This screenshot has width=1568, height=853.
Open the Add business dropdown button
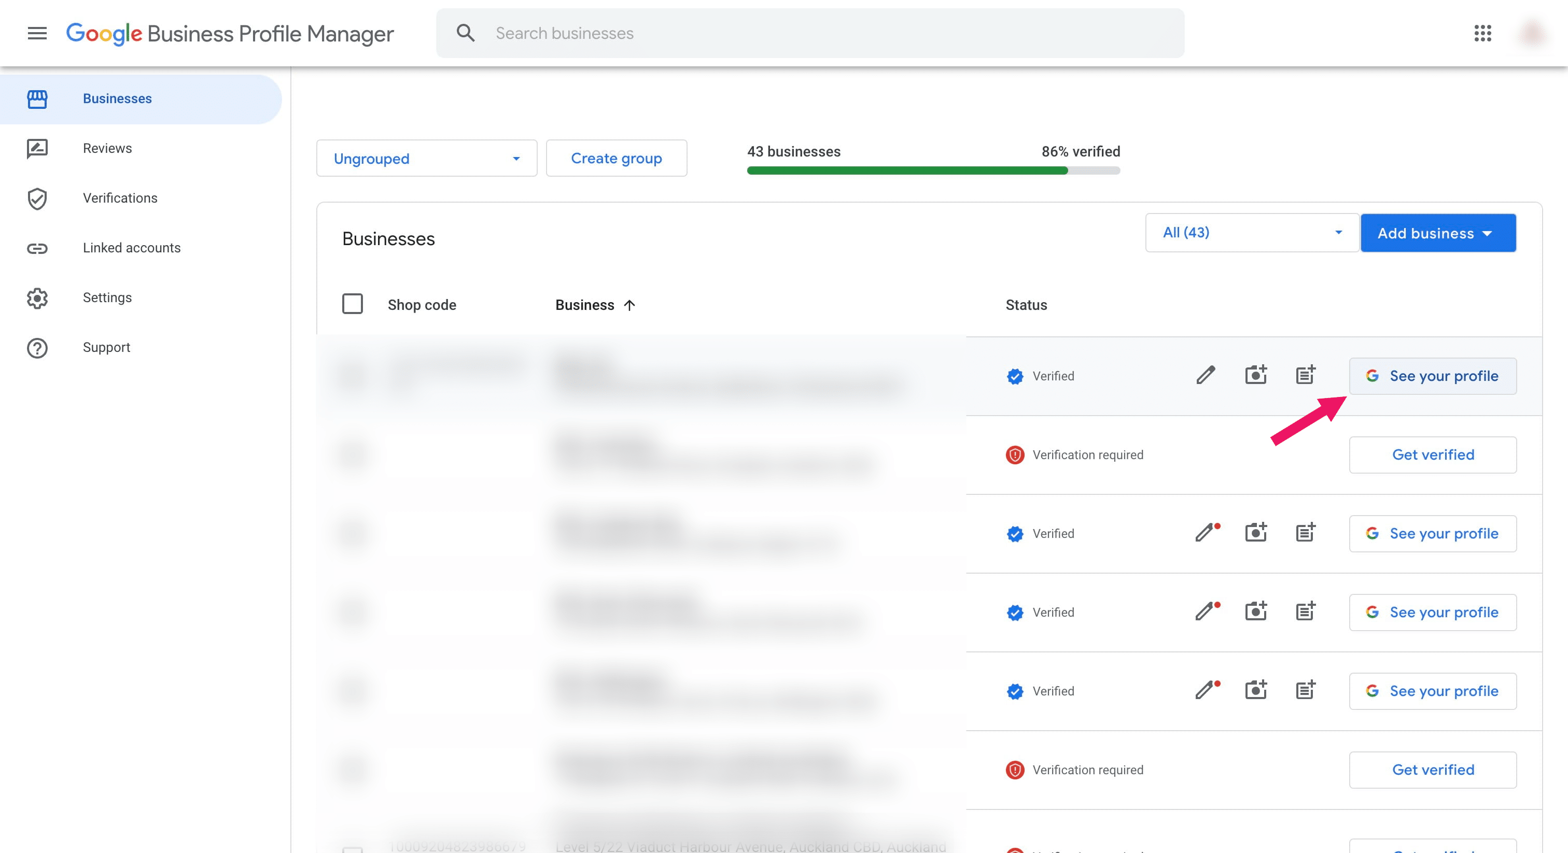click(1438, 233)
